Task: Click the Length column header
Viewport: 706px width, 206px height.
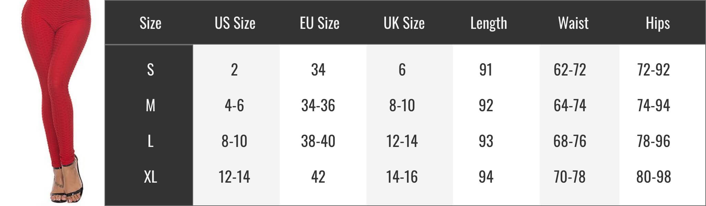Action: pos(489,24)
